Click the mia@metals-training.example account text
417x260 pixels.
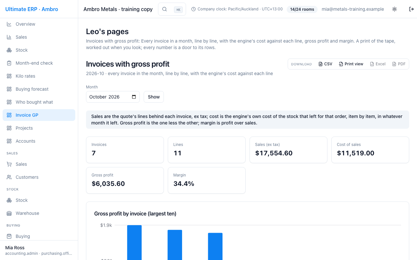click(353, 9)
